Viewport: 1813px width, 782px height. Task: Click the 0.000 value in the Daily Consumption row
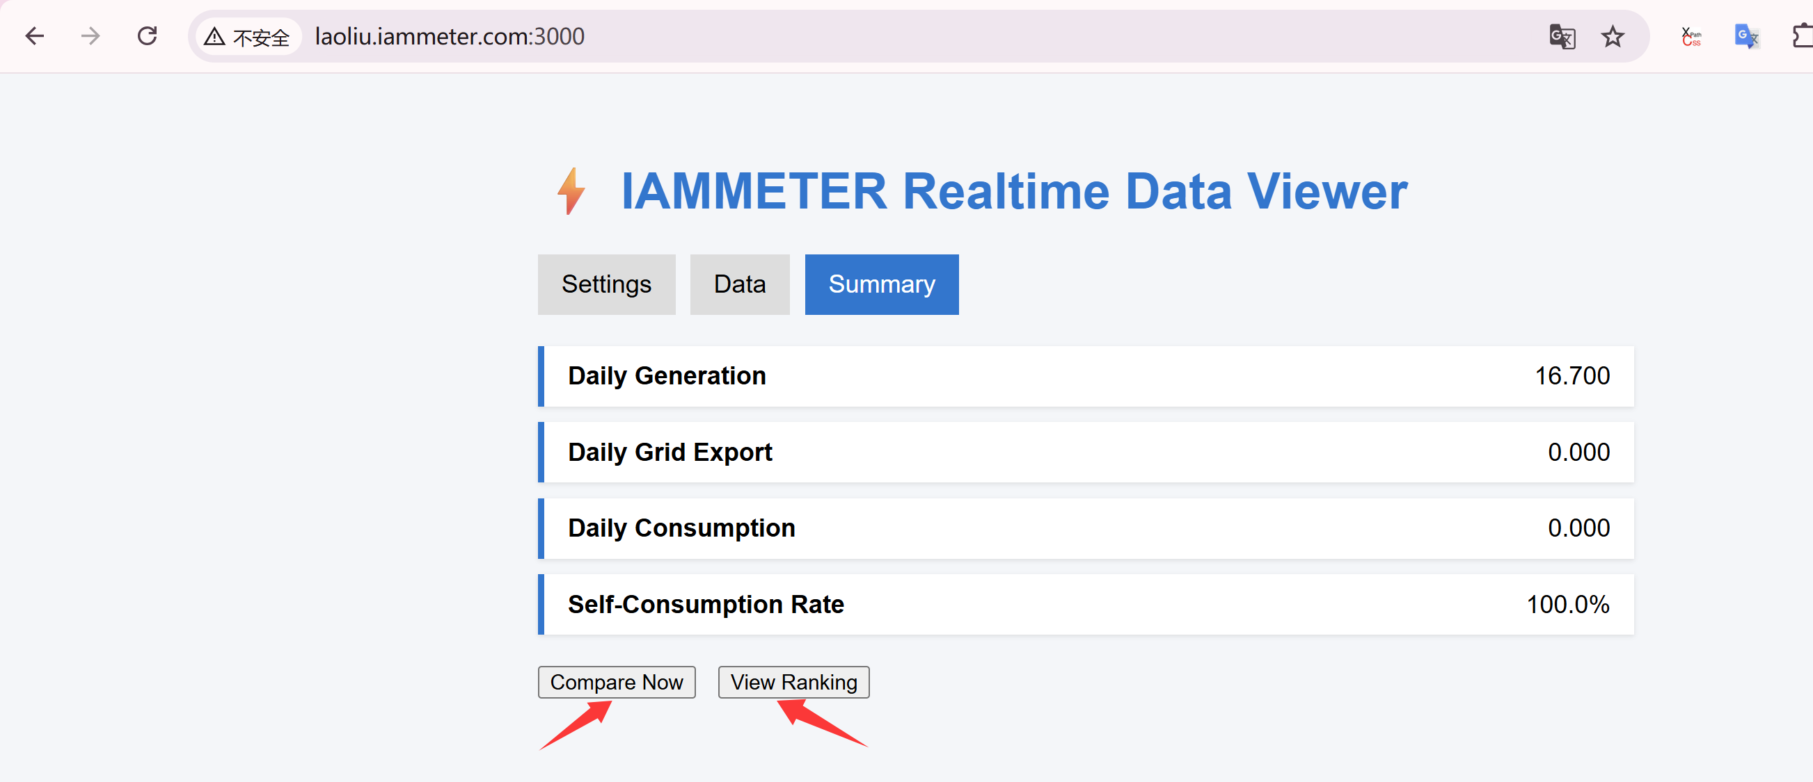[1578, 528]
